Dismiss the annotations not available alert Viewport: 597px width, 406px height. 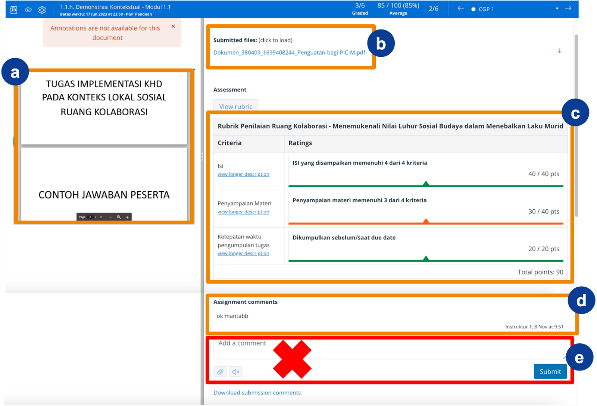pyautogui.click(x=173, y=26)
